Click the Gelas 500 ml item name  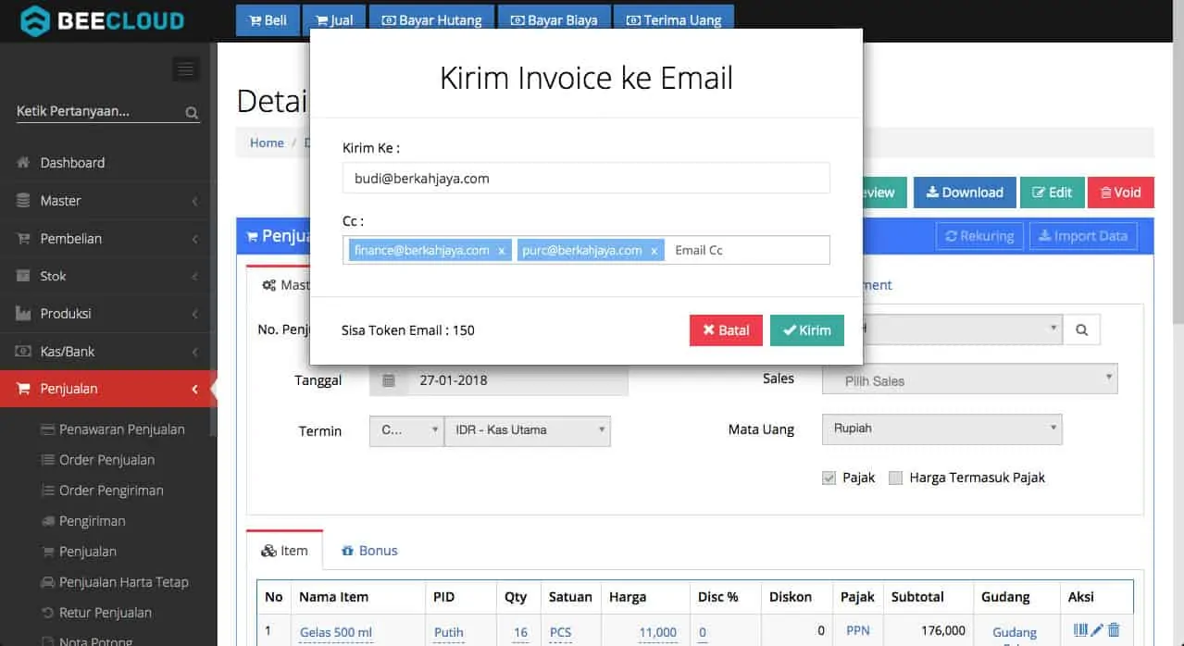[x=336, y=633]
